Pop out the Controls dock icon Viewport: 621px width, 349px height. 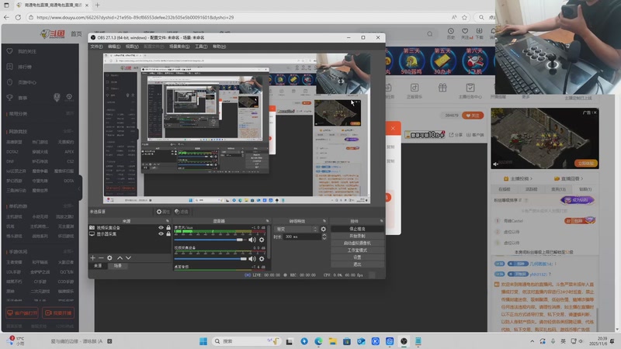click(x=381, y=221)
